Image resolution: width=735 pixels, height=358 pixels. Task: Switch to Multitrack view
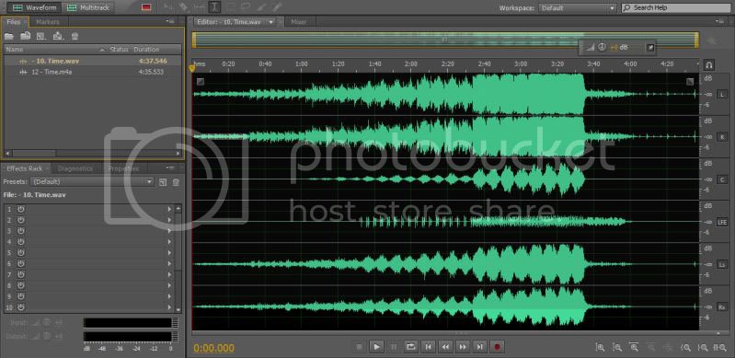coord(89,7)
